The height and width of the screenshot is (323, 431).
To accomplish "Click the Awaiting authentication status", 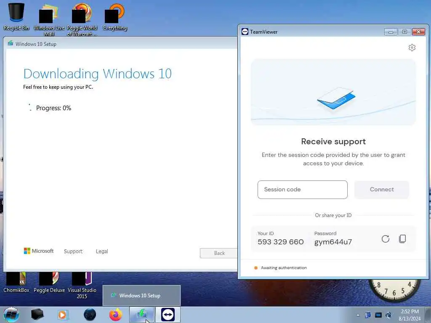I will point(284,268).
